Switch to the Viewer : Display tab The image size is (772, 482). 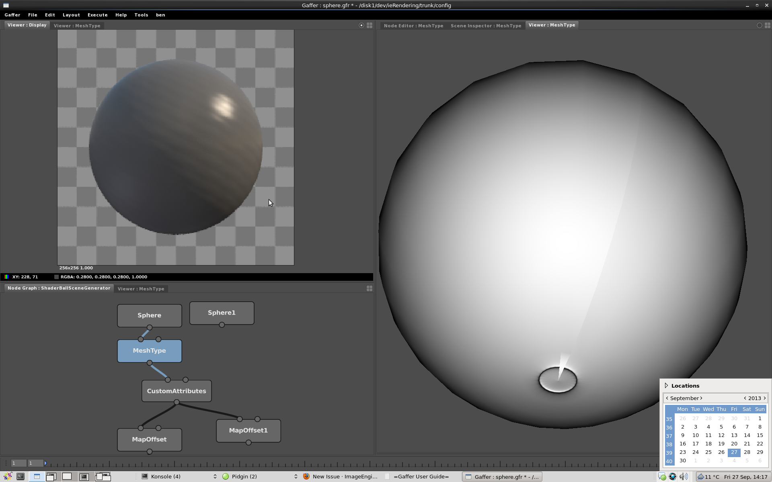click(x=27, y=25)
